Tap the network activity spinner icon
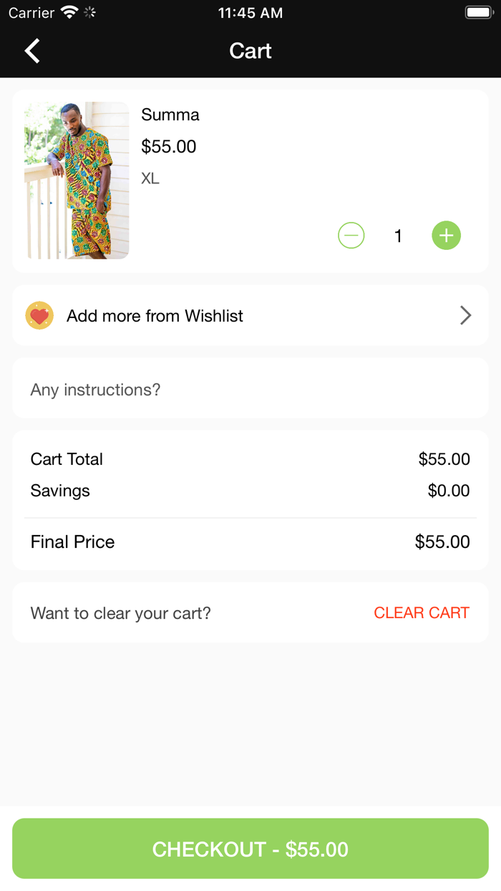 tap(90, 12)
